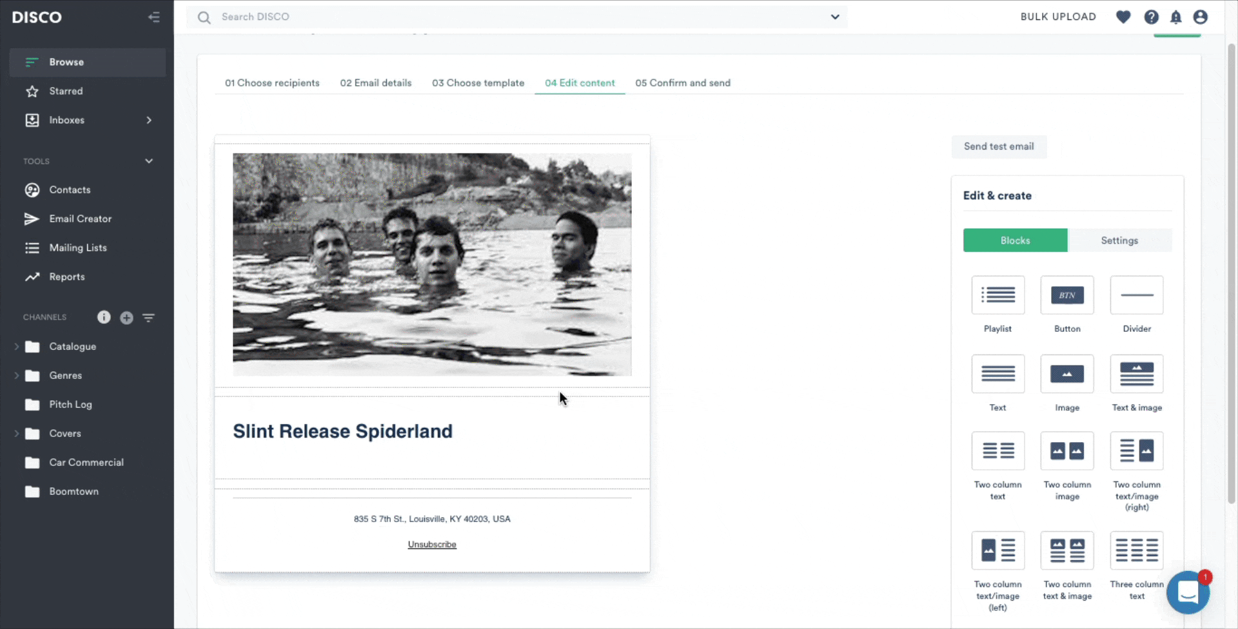Insert a Playlist block
This screenshot has height=629, width=1238.
tap(997, 295)
